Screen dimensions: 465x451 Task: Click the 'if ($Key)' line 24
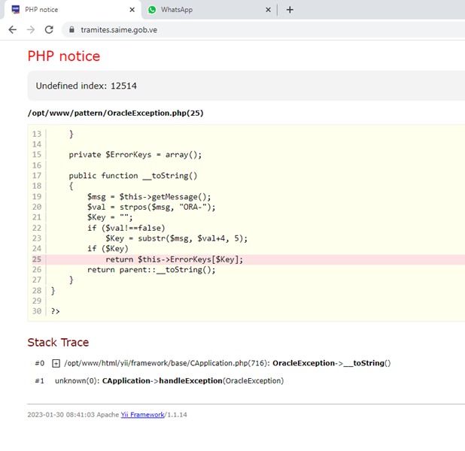[x=108, y=249]
